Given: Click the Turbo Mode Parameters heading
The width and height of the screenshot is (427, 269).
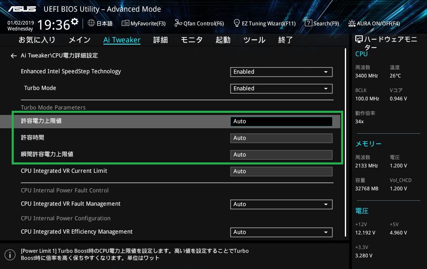Looking at the screenshot, I should pyautogui.click(x=53, y=107).
